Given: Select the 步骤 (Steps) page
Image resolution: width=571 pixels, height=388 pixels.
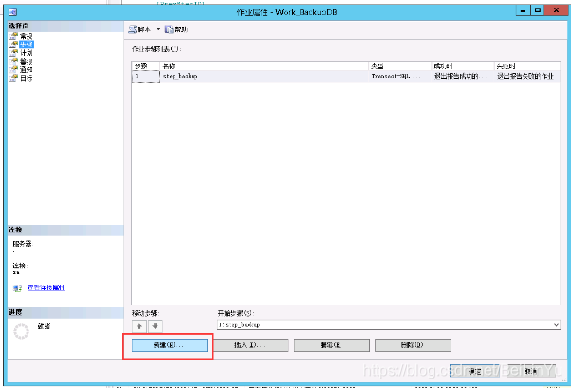Looking at the screenshot, I should coord(27,45).
